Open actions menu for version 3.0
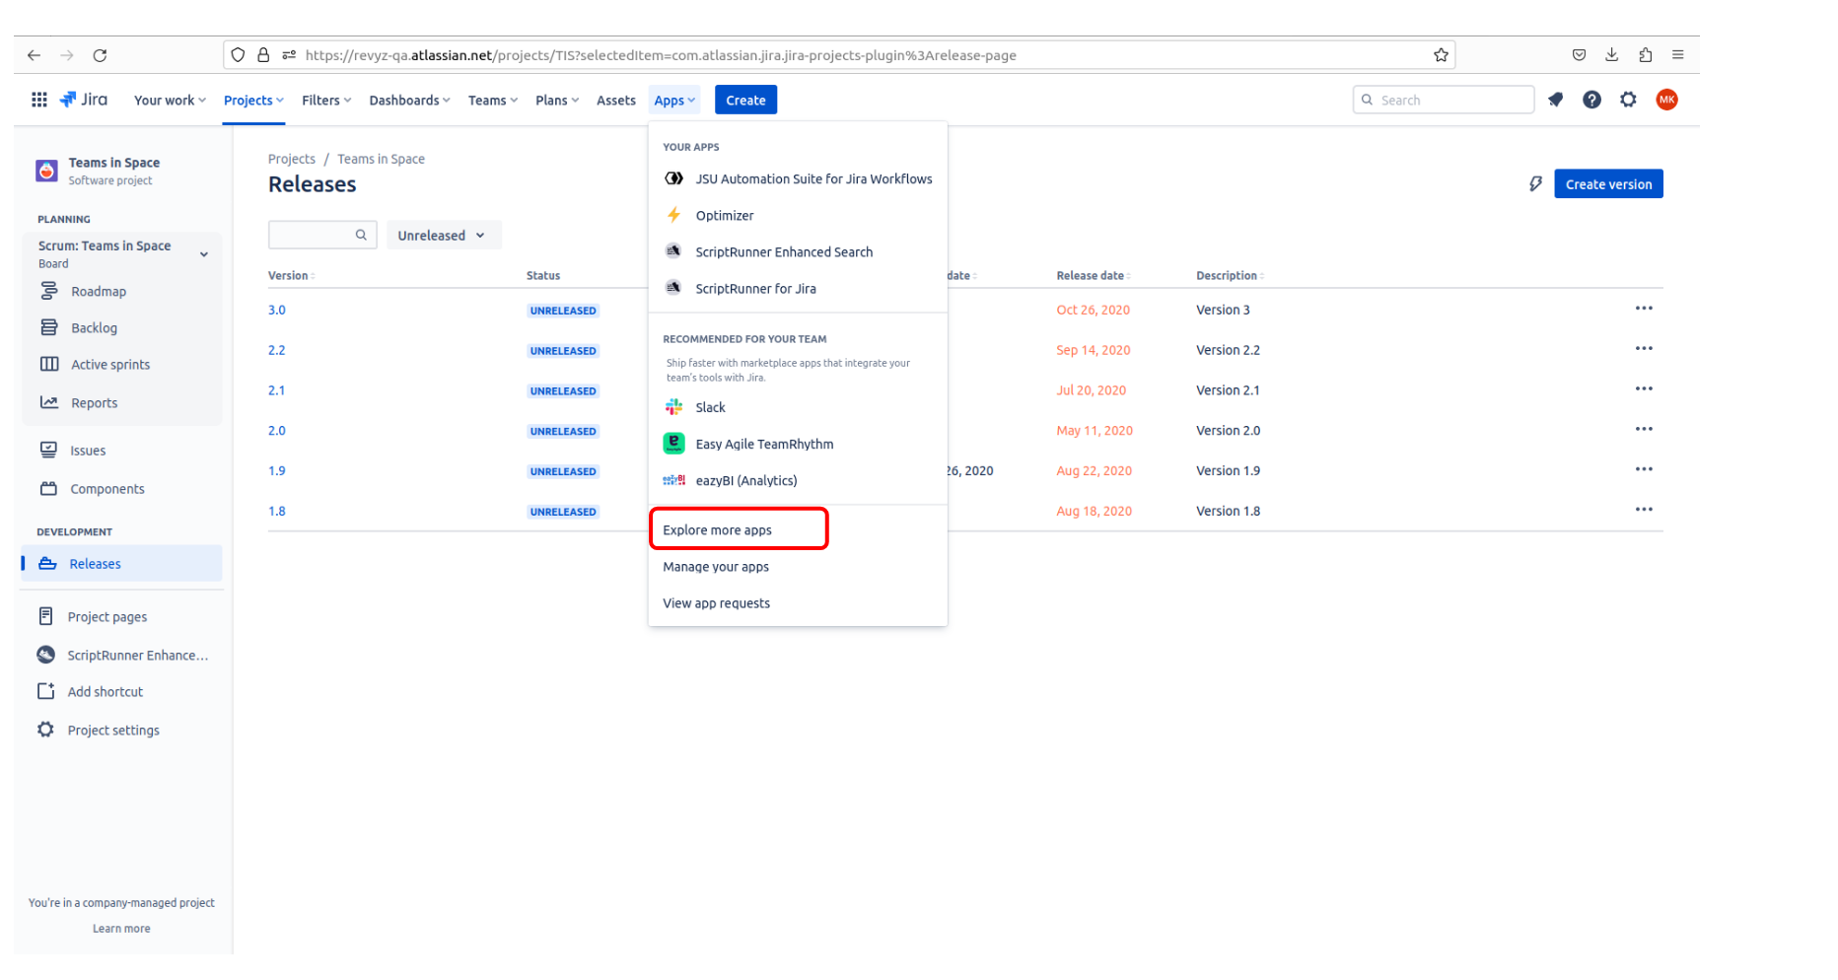This screenshot has height=980, width=1838. [1644, 309]
